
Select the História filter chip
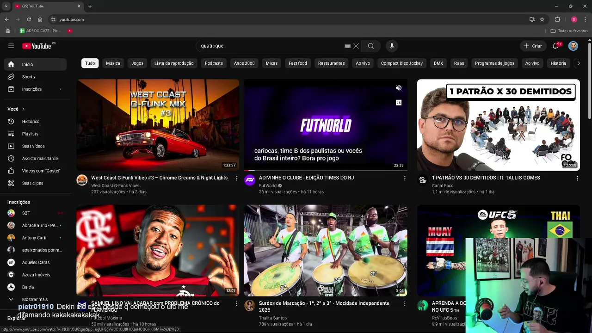pos(558,63)
